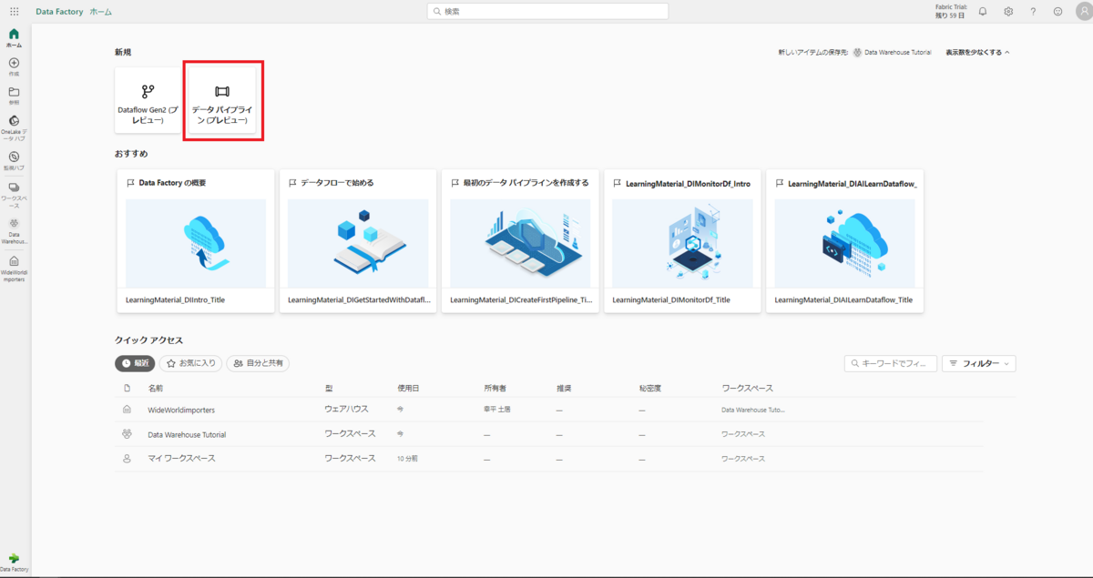This screenshot has width=1093, height=578.
Task: Open WideWorldImporters sidebar shortcut
Action: (x=14, y=269)
